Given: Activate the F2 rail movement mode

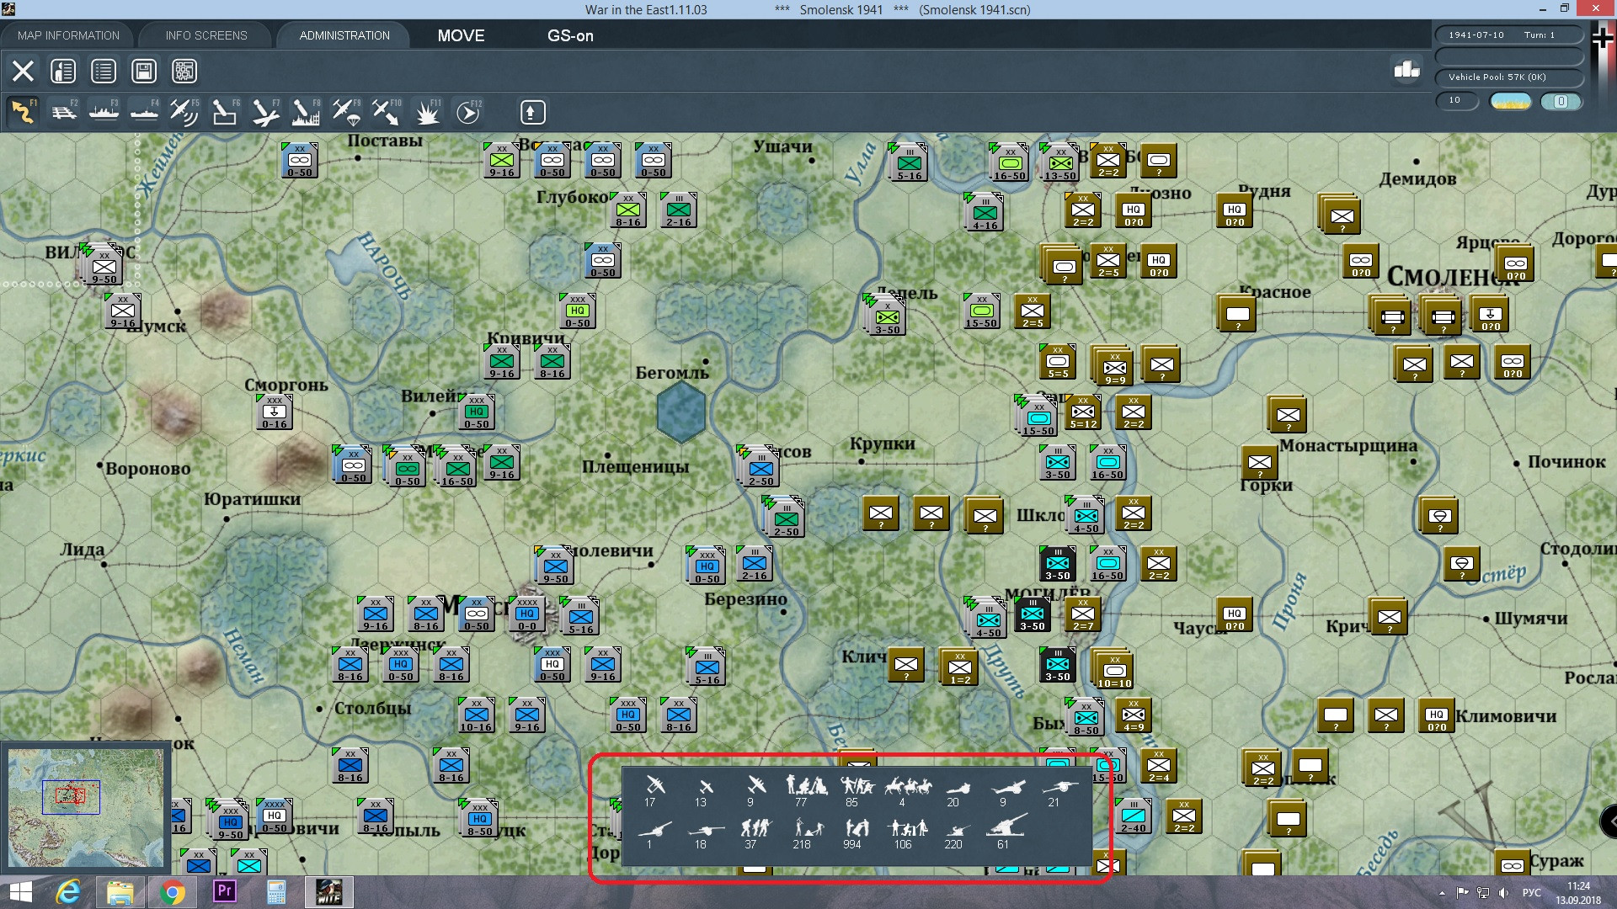Looking at the screenshot, I should [64, 112].
